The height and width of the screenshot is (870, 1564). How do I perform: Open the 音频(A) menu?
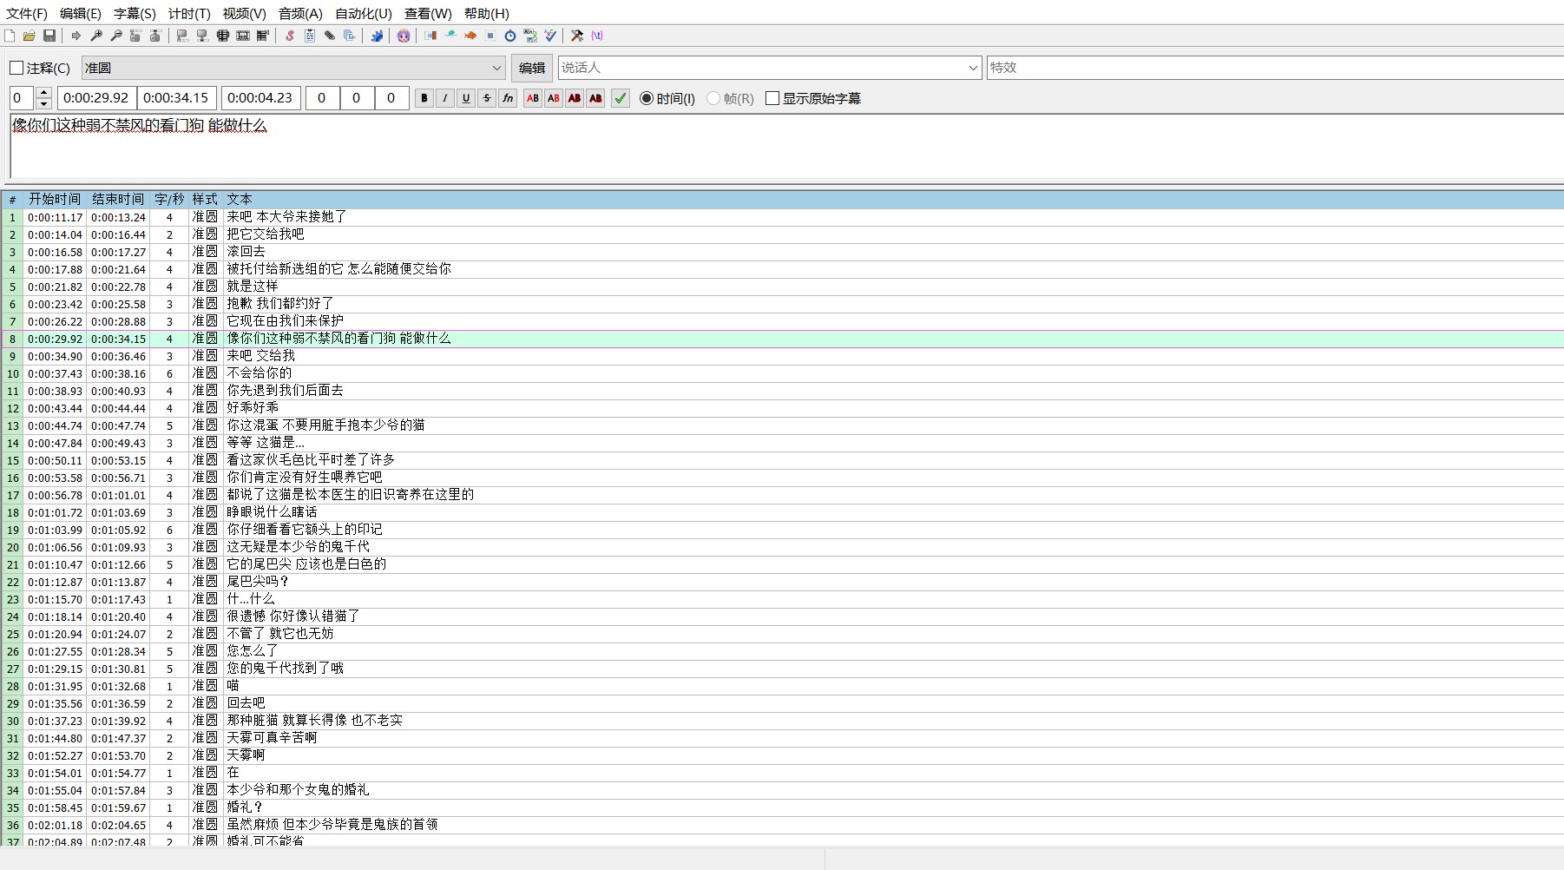click(x=300, y=14)
